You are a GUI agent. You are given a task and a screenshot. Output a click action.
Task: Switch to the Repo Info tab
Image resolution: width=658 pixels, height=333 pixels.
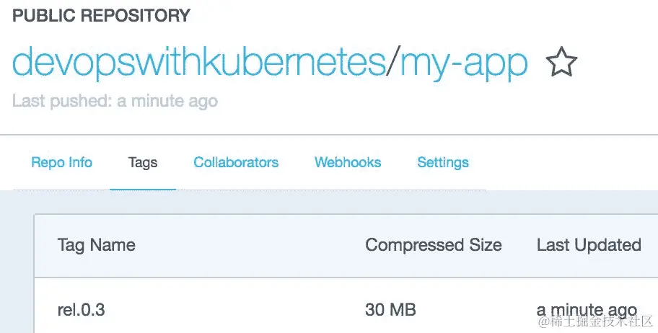click(61, 162)
